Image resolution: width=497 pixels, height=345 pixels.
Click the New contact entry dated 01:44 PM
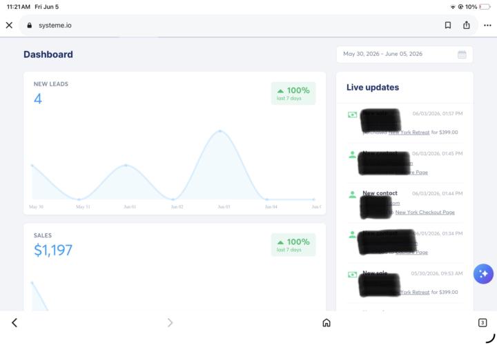(x=405, y=203)
